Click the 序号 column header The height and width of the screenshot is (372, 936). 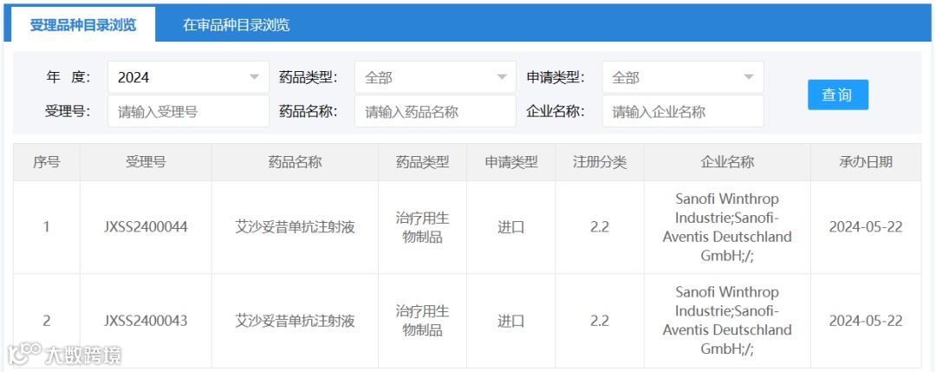[47, 162]
